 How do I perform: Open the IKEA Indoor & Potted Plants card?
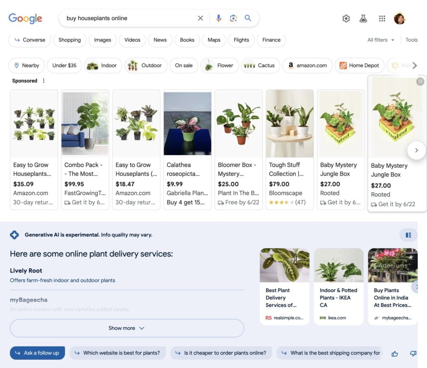click(x=339, y=286)
